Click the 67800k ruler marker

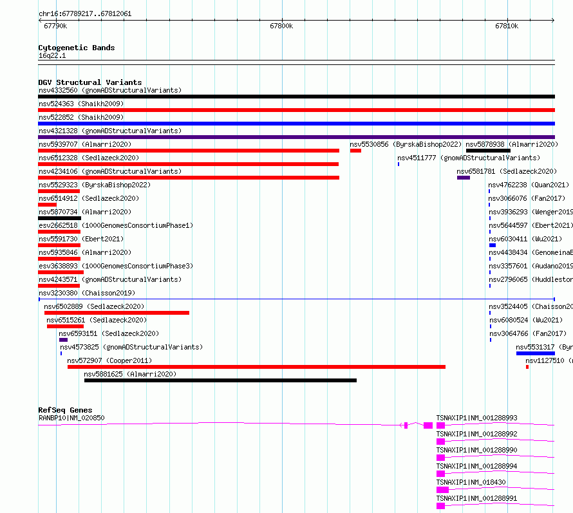point(281,26)
